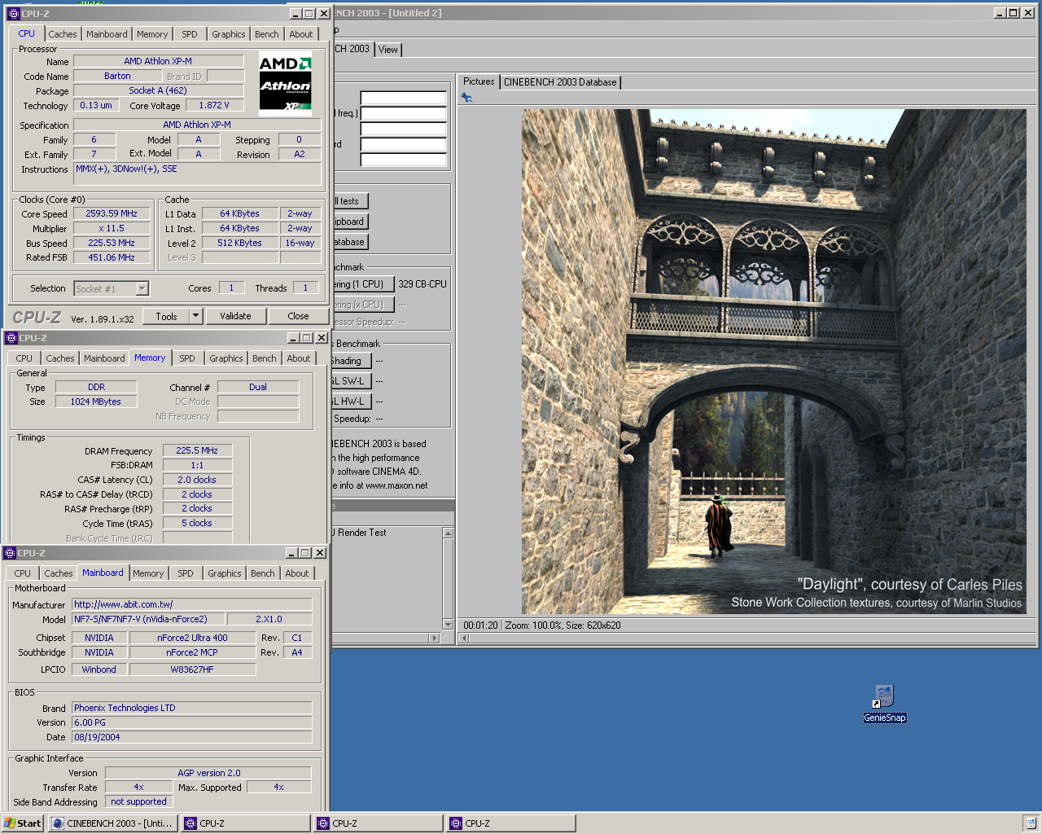Viewport: 1042px width, 834px height.
Task: Open the View tab in CINEBENCH
Action: tap(388, 50)
